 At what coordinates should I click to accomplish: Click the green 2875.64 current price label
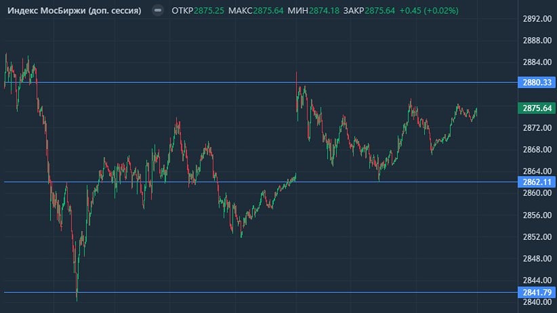(x=537, y=108)
